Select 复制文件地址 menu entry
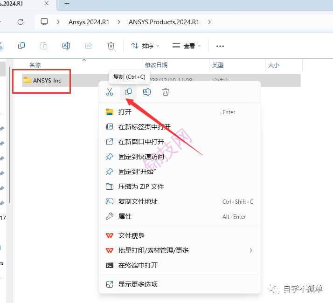 click(x=180, y=201)
